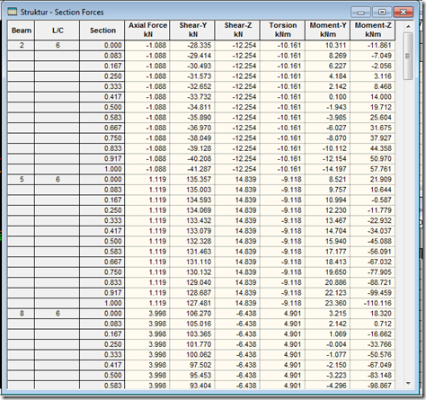Click Moment-Y value 0.100
426x400 pixels.
(328, 97)
